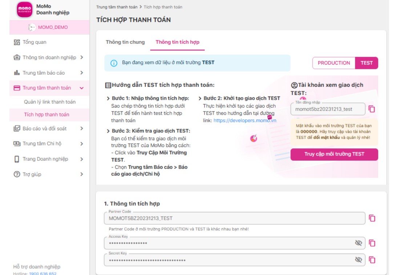
Task: Copy the Partner Code value
Action: click(372, 218)
